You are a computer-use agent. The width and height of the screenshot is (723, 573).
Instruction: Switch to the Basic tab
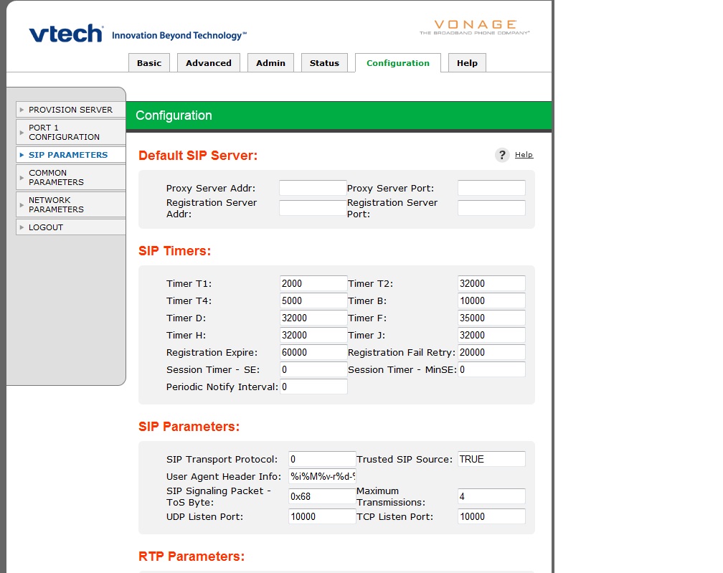click(x=149, y=63)
